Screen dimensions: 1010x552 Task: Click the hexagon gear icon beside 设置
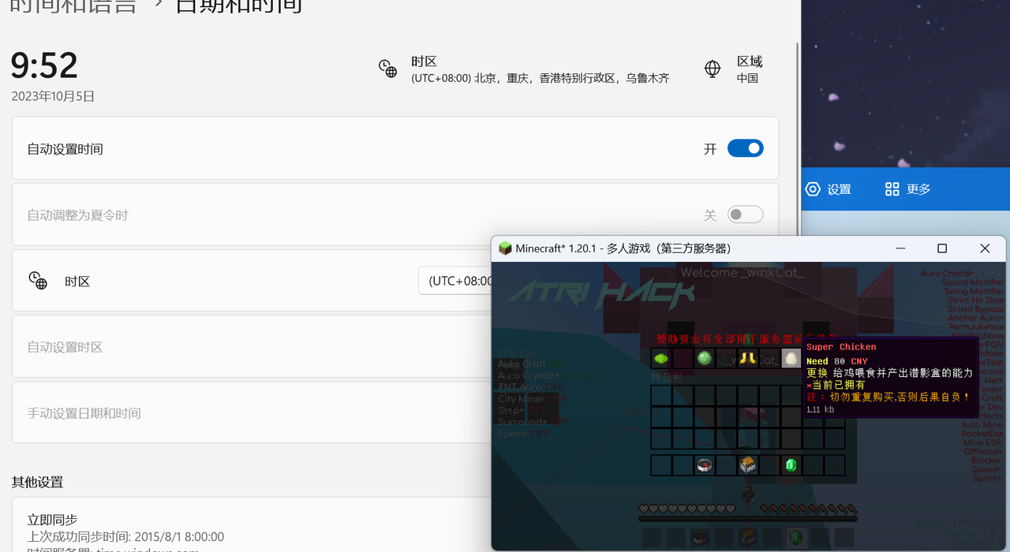coord(813,189)
